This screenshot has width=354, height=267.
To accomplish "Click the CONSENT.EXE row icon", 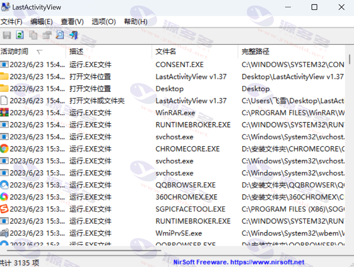I will pyautogui.click(x=4, y=65).
